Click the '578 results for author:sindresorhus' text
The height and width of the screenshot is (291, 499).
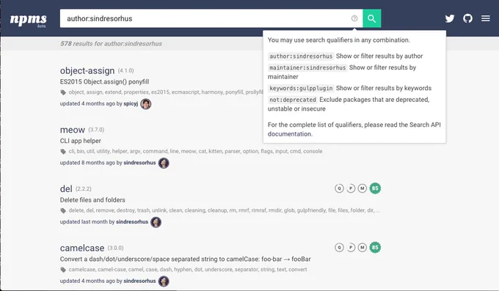point(111,44)
